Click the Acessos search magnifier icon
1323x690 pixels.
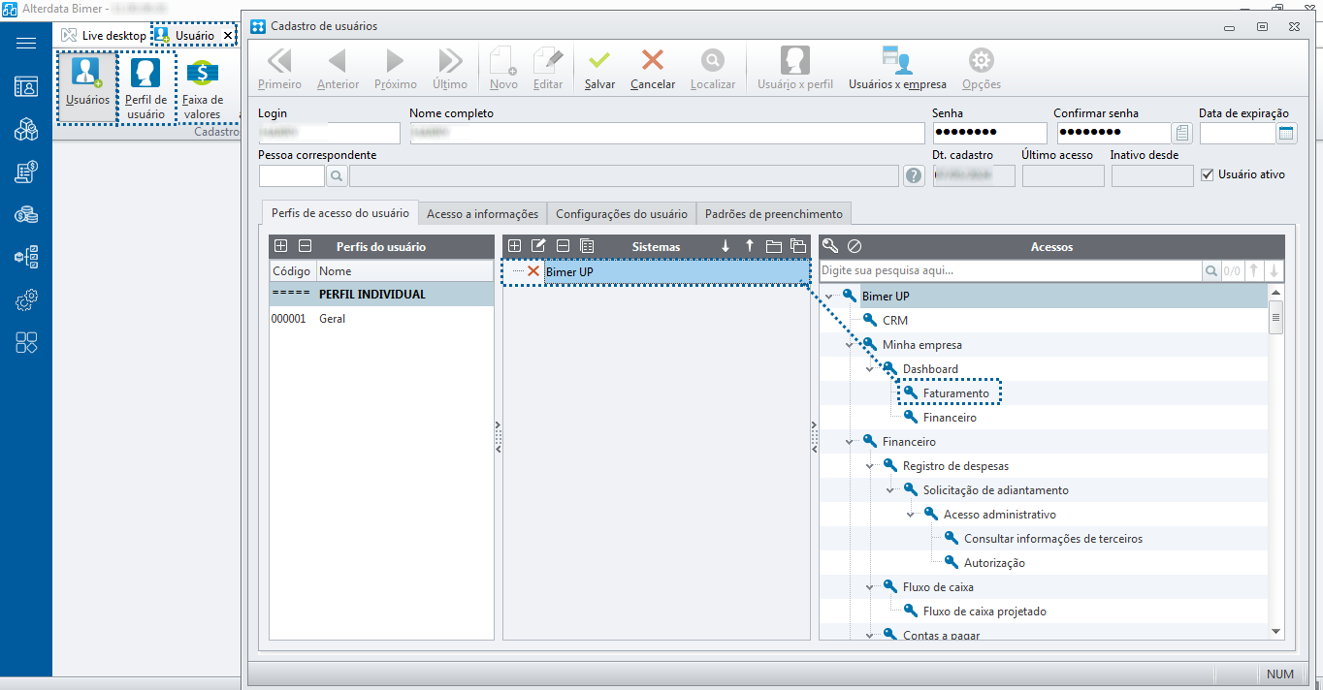pyautogui.click(x=1211, y=271)
